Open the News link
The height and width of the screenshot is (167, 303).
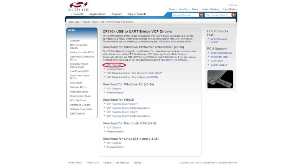(x=195, y=9)
